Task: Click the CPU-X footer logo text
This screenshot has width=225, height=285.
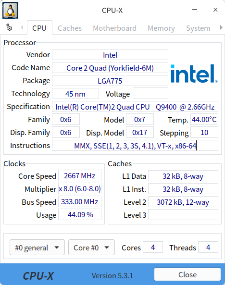Action: 38,276
